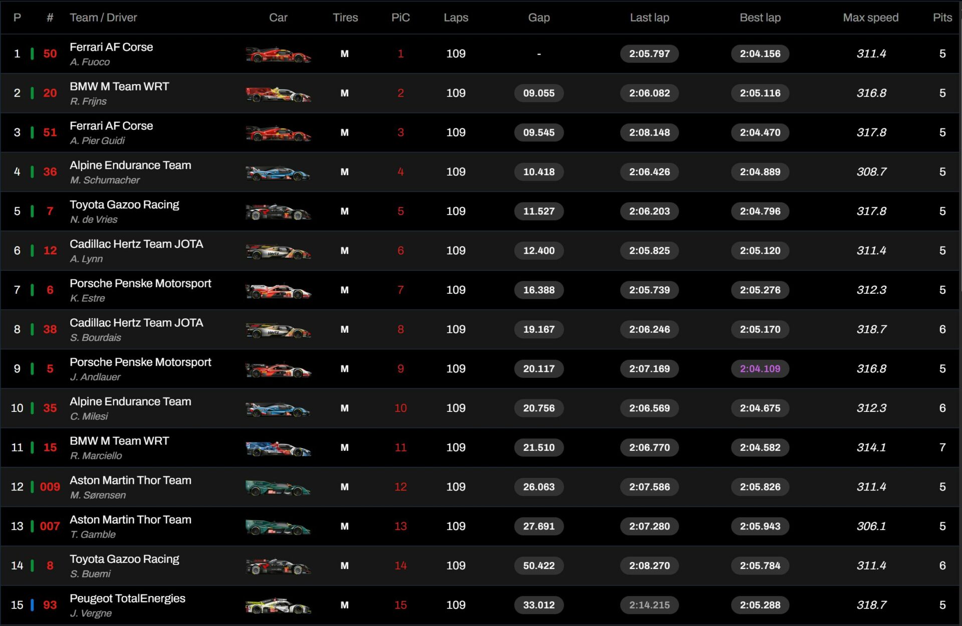Viewport: 962px width, 626px height.
Task: Select driver name K. Estre
Action: click(x=87, y=298)
